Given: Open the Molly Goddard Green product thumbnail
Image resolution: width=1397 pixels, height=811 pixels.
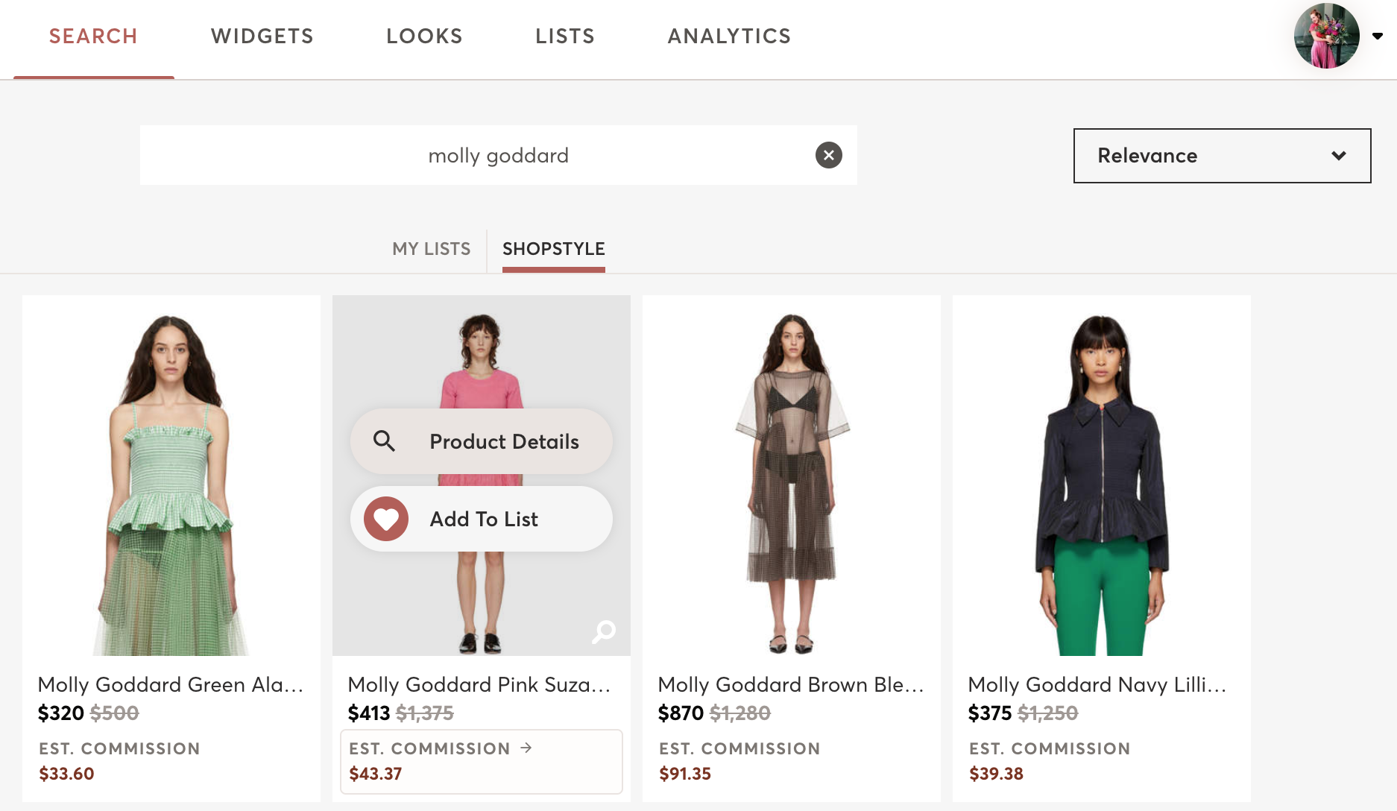Looking at the screenshot, I should [171, 477].
